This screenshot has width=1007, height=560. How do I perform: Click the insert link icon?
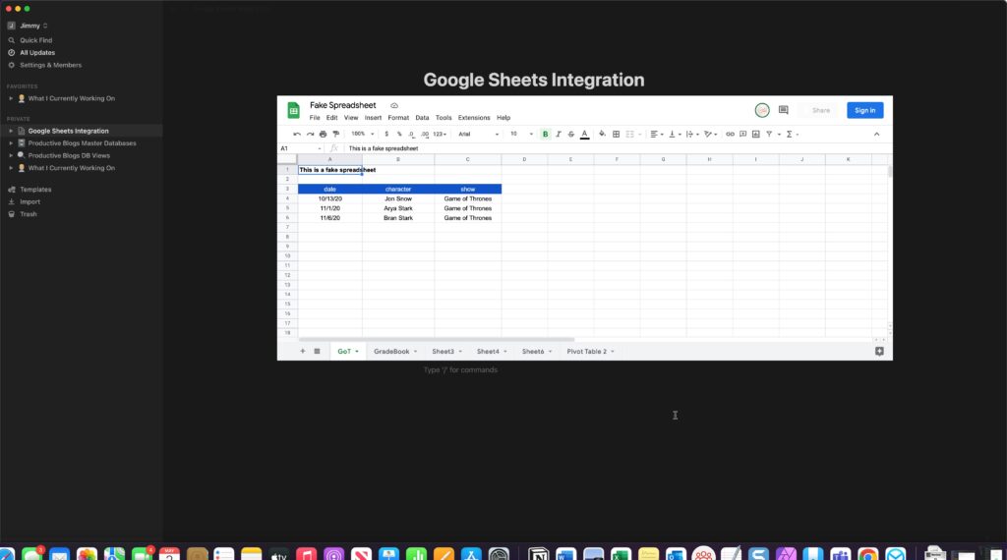731,134
